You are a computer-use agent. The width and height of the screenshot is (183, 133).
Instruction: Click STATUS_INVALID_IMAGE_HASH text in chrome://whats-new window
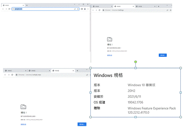34,120
